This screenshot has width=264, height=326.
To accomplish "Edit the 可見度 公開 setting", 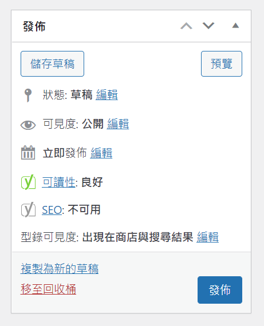I will coord(118,124).
